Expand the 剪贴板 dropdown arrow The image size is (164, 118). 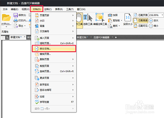(122, 21)
